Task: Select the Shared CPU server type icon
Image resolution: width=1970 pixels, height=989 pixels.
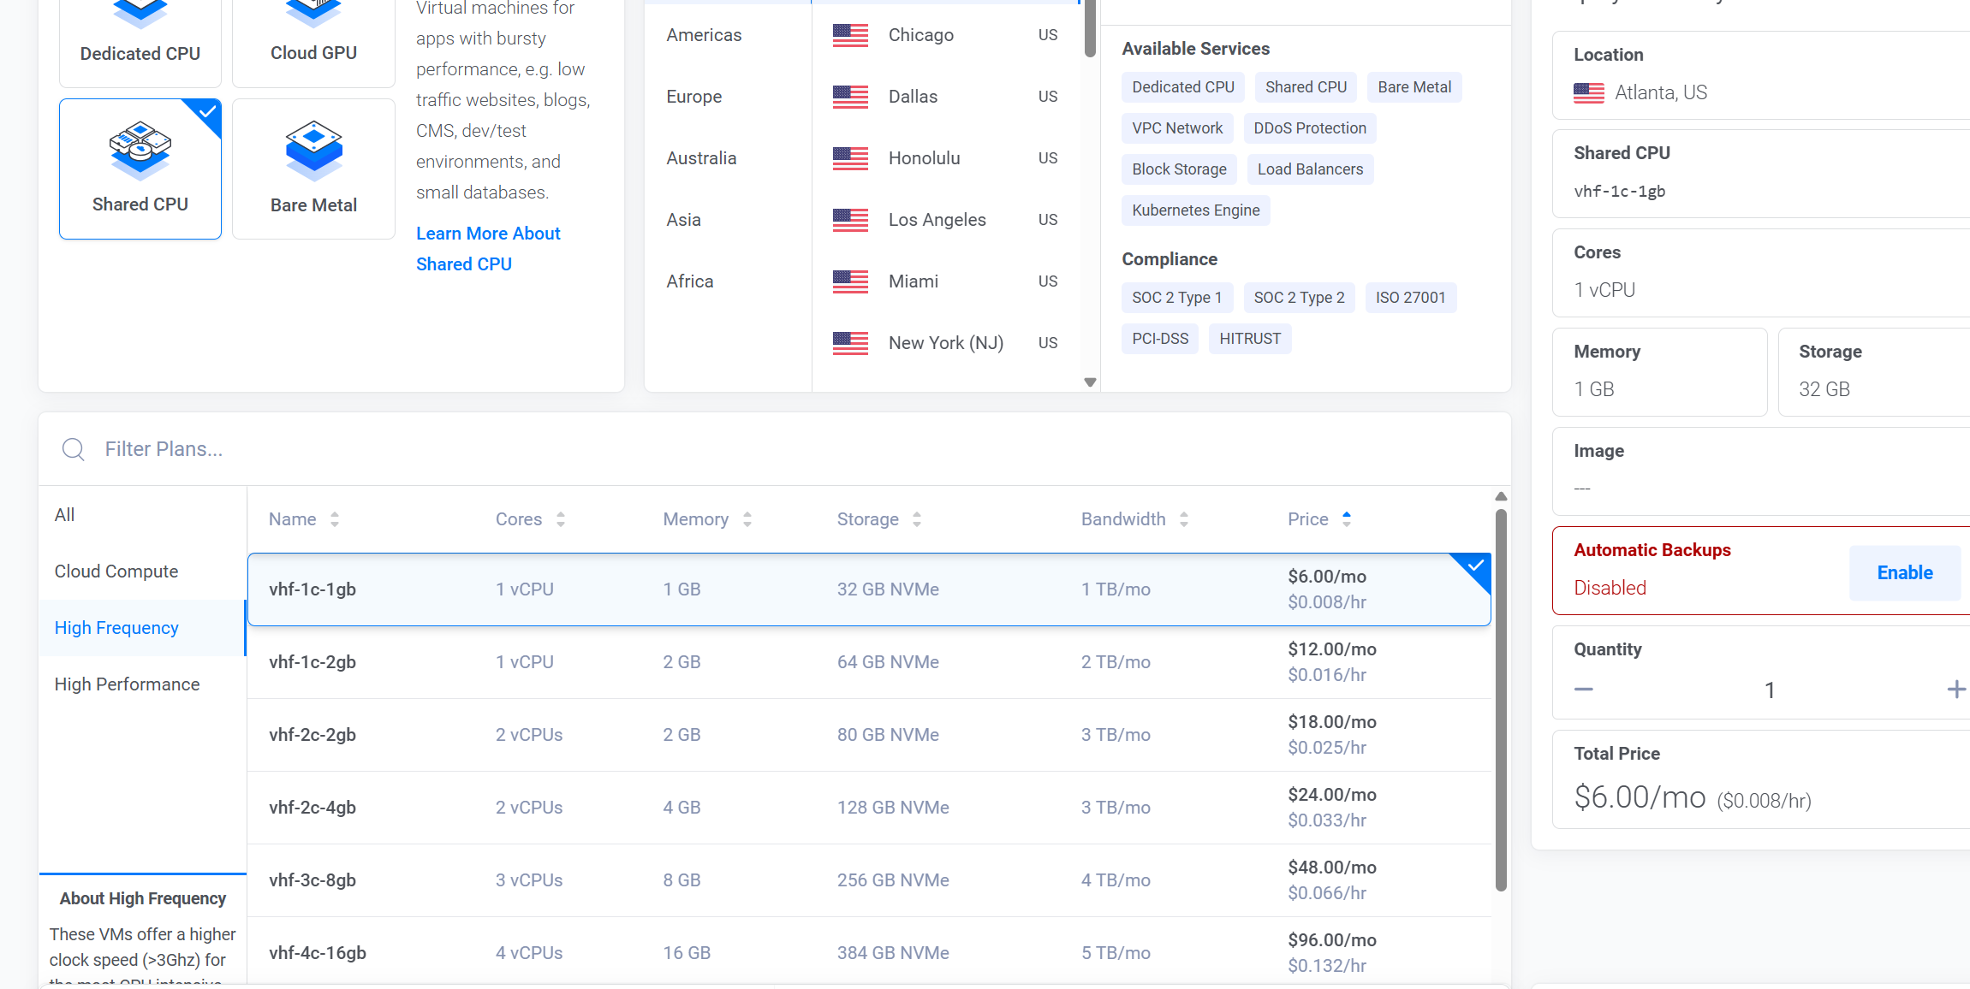Action: pyautogui.click(x=140, y=151)
